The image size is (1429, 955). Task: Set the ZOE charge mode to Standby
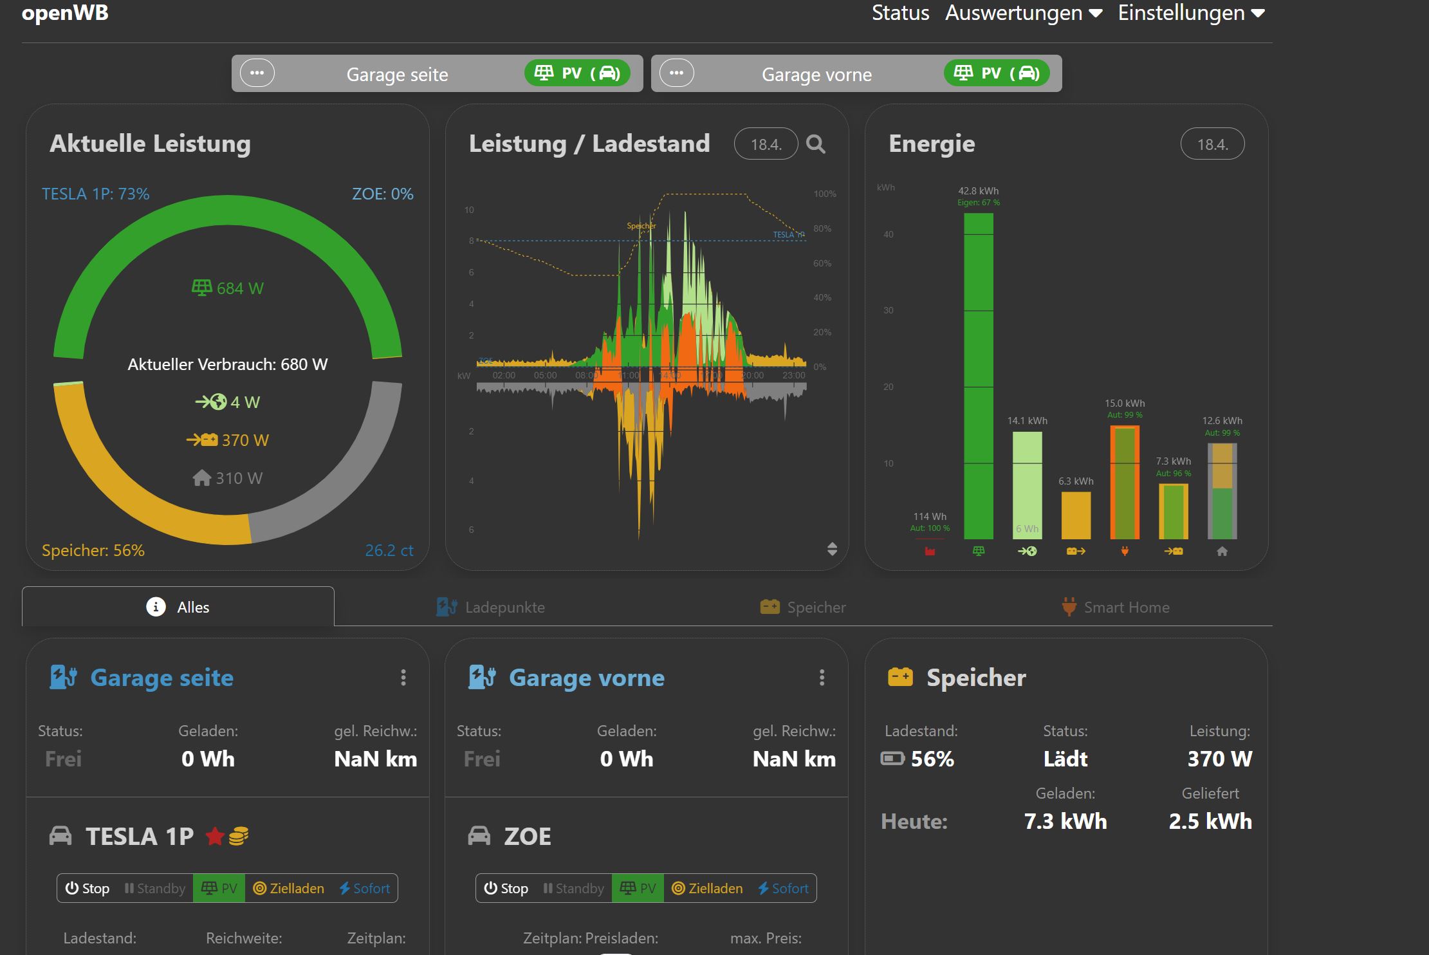point(573,888)
